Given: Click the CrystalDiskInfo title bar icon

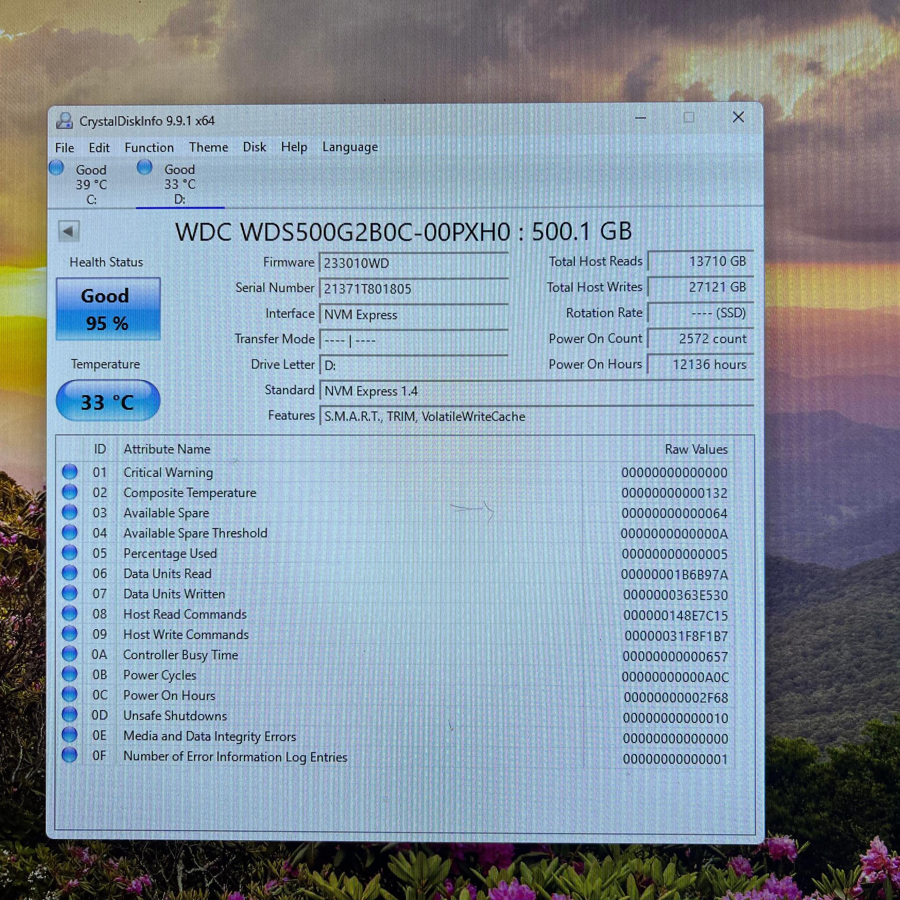Looking at the screenshot, I should (64, 121).
